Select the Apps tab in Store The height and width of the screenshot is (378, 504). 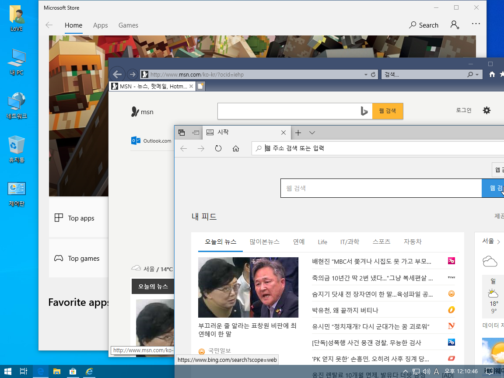100,25
